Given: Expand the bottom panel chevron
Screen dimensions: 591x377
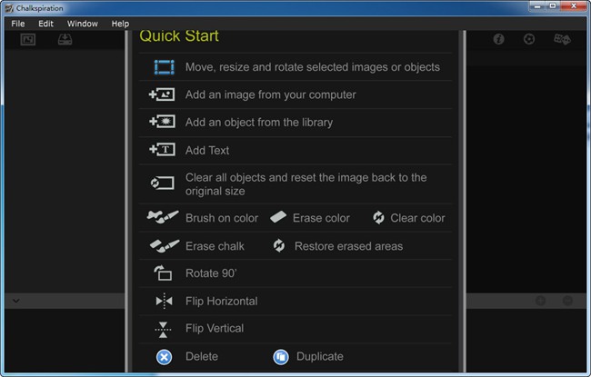Looking at the screenshot, I should (17, 300).
